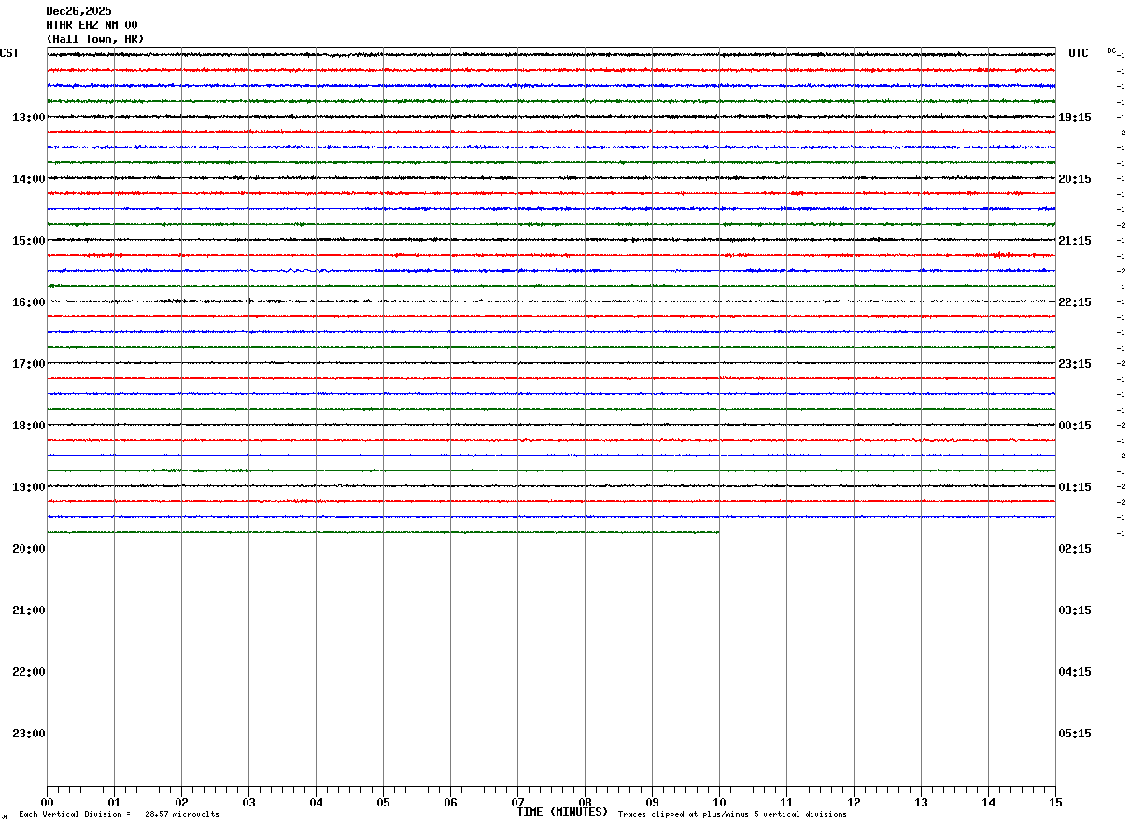
Task: Select minute tick label 08 on axis
Action: (x=585, y=803)
